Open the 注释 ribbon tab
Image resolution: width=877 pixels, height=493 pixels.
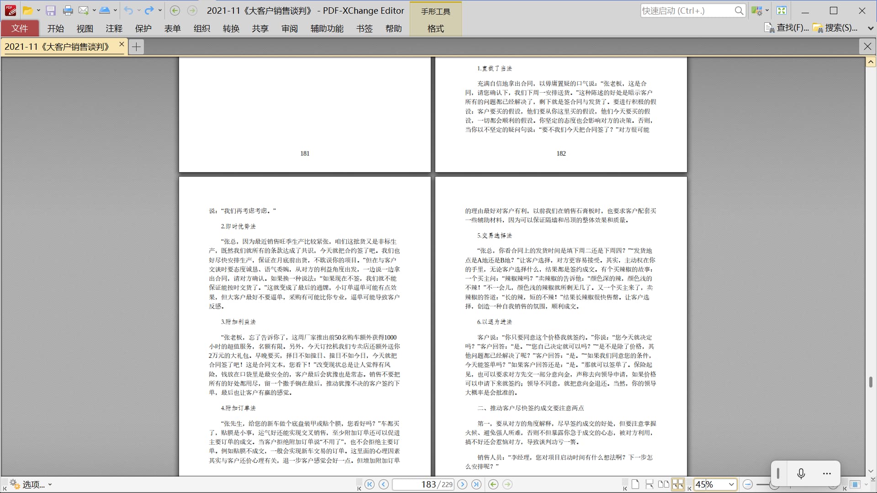114,28
